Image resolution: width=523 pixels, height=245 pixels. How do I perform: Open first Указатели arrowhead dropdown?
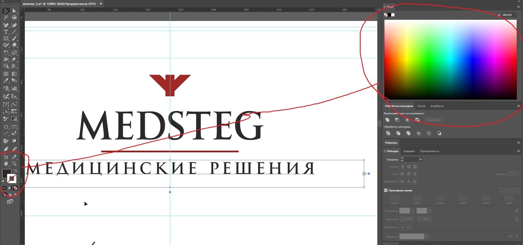point(412,211)
